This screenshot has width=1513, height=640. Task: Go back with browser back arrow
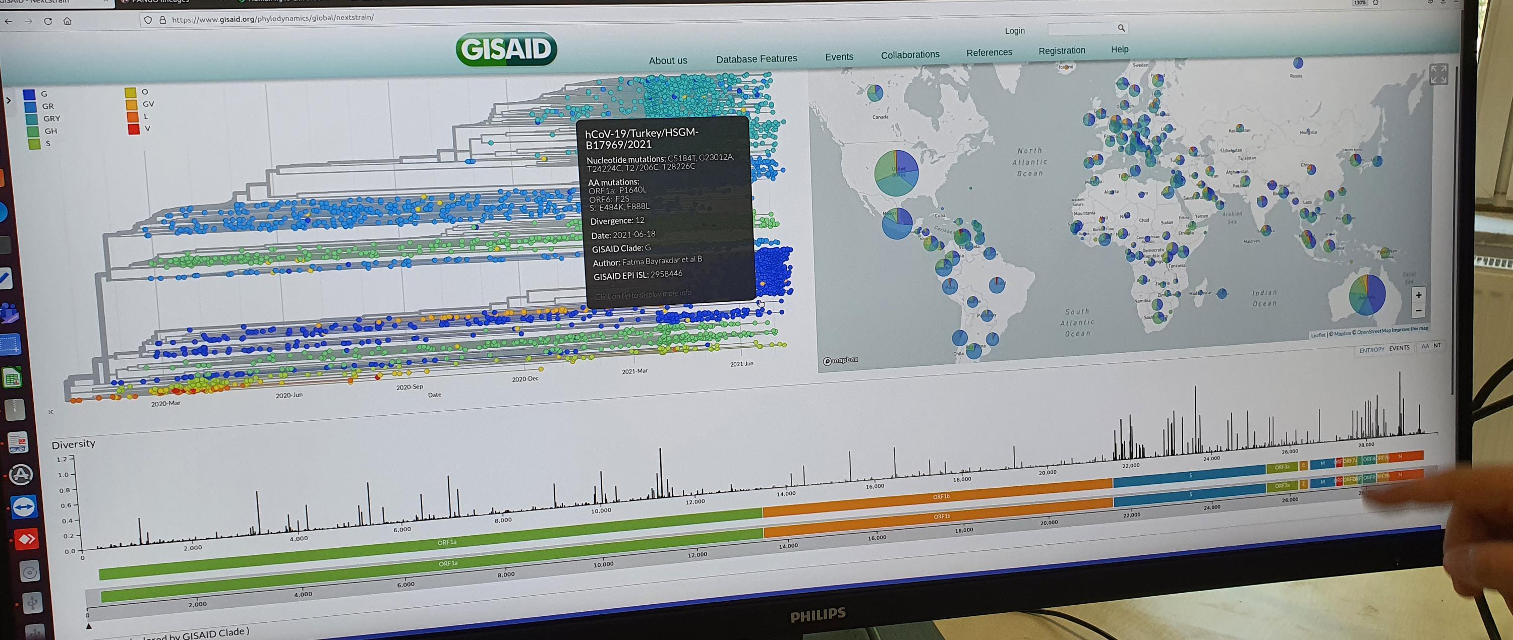(x=8, y=21)
